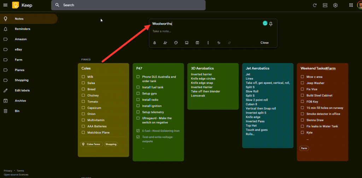Viewport: 362px width, 178px height.
Task: Click the Notes lightbulb icon in sidebar
Action: 6,19
